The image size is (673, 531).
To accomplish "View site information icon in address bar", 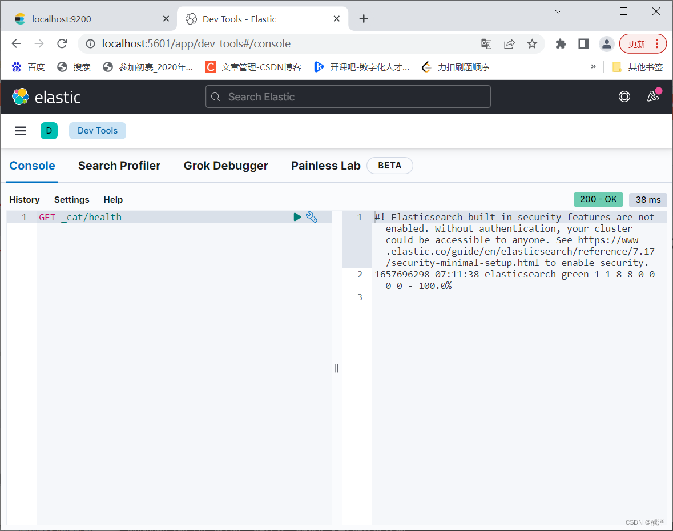I will [x=90, y=43].
